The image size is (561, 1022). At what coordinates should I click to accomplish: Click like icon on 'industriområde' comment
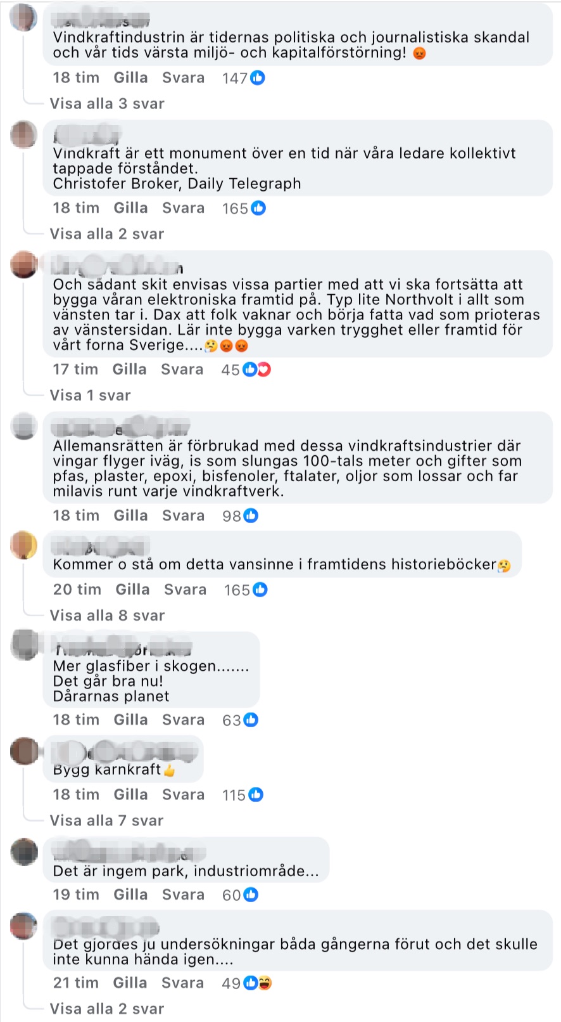[x=251, y=895]
